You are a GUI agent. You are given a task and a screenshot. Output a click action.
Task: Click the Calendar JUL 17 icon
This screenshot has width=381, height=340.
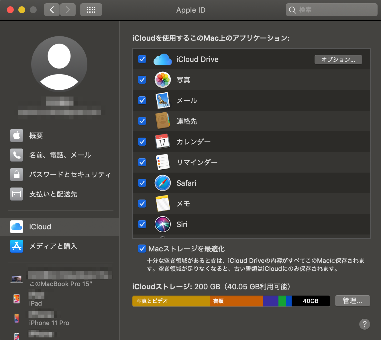(x=162, y=141)
